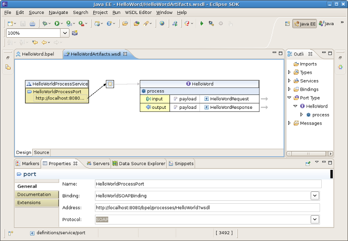Click the pin properties view icon

point(308,163)
